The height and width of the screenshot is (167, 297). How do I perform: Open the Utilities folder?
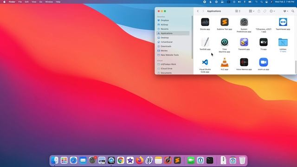283,42
